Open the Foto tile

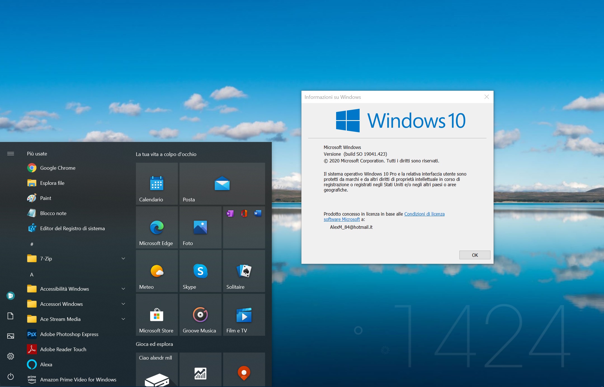200,227
